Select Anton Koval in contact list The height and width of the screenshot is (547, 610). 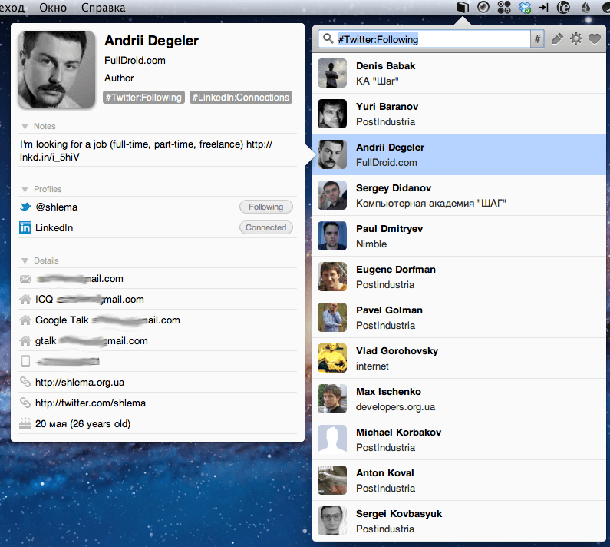tap(459, 480)
